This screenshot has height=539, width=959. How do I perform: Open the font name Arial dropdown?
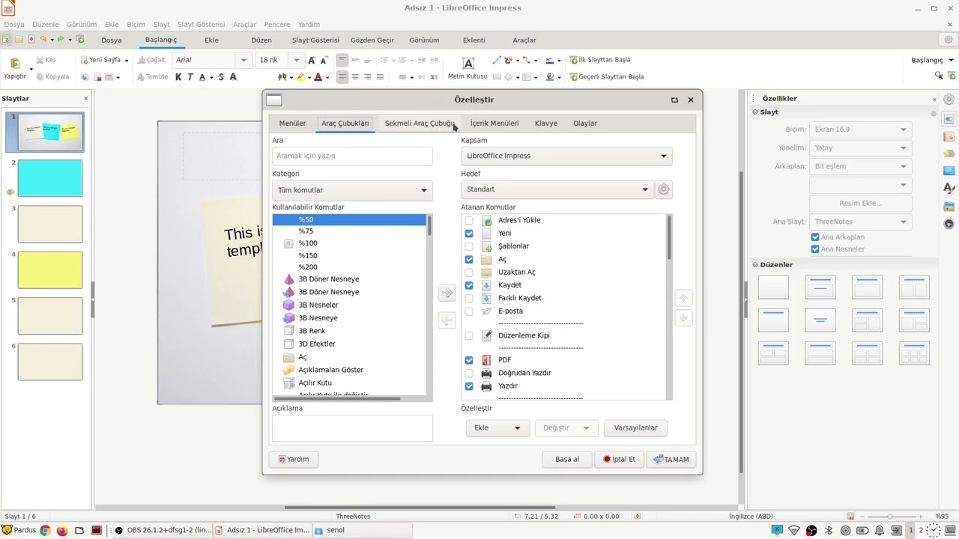(243, 60)
